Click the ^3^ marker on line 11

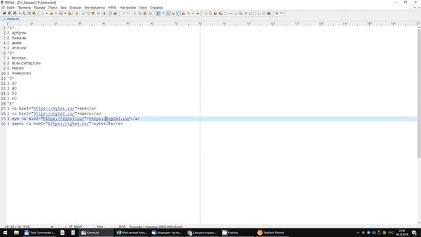(x=11, y=78)
